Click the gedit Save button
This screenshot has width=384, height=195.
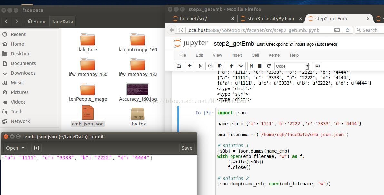(187, 148)
